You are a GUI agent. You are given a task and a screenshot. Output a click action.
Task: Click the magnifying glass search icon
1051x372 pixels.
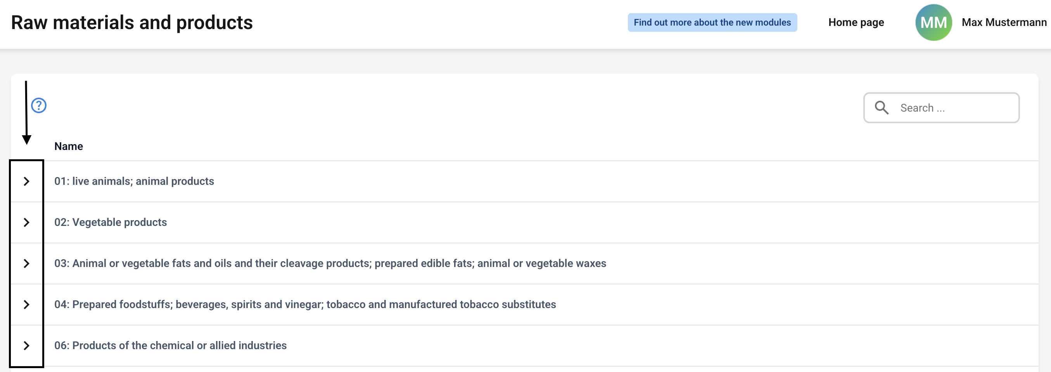881,108
